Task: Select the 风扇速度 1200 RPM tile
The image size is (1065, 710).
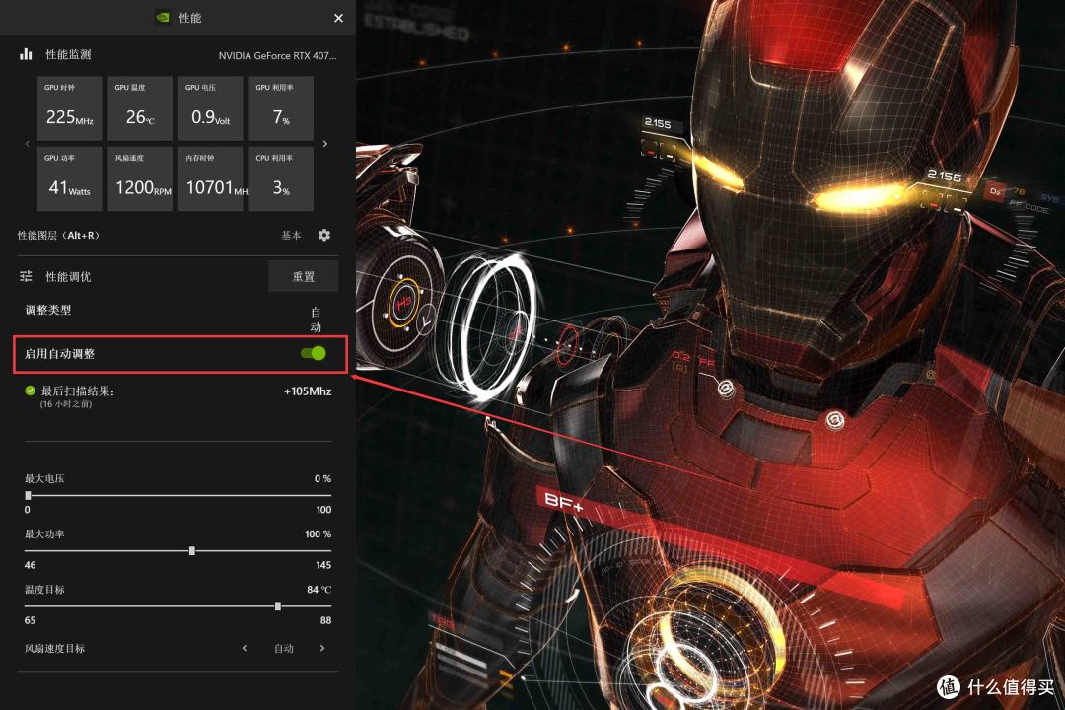Action: click(140, 178)
